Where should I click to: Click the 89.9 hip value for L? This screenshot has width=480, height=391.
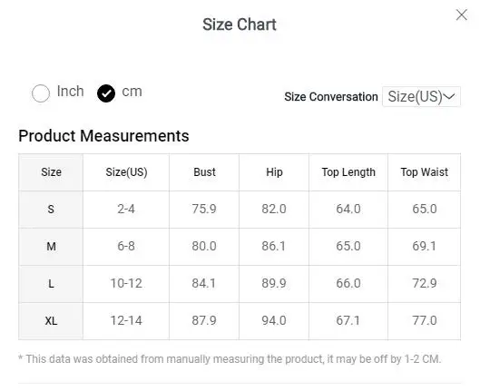tap(274, 284)
